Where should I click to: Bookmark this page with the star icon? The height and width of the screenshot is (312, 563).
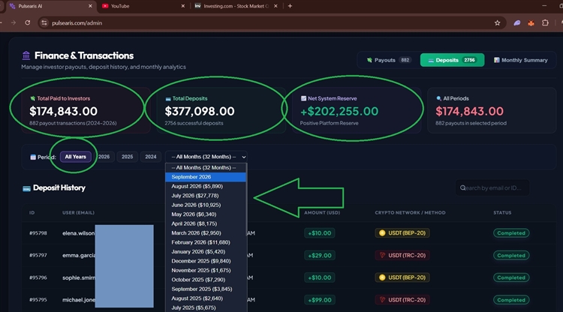coord(497,23)
